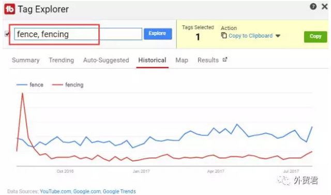Open the YouTube.com data source link
Screen dimensions: 331x195
point(55,191)
